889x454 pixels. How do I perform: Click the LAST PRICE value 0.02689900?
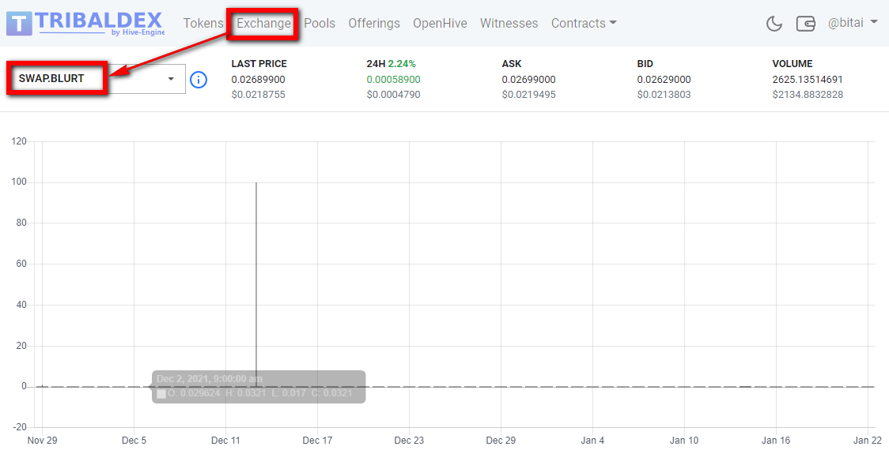coord(259,79)
